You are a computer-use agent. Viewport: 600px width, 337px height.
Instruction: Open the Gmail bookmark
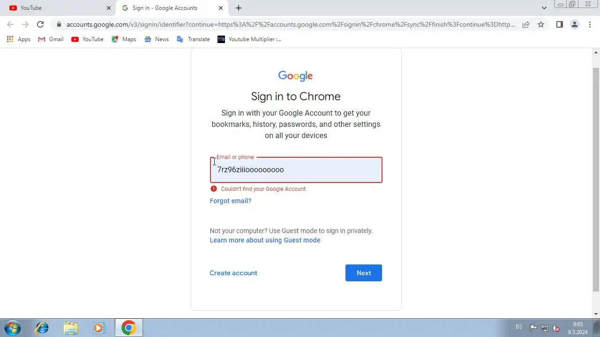click(51, 39)
